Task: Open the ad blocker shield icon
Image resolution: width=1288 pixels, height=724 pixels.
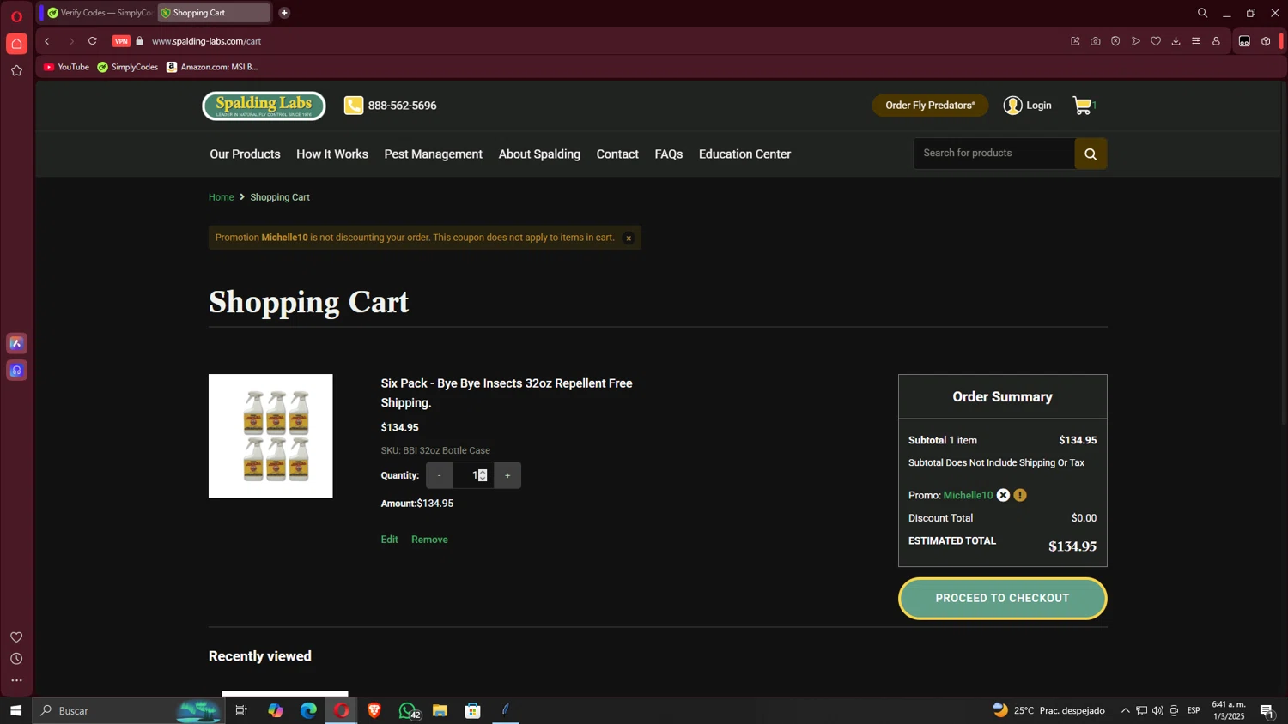Action: tap(1115, 41)
